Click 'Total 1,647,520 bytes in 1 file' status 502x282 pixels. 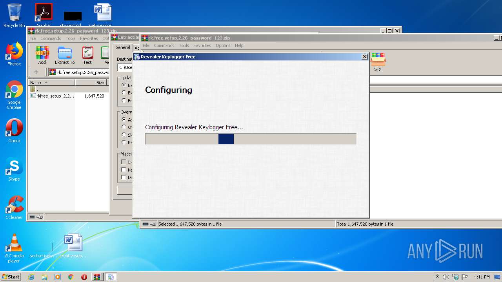365,224
